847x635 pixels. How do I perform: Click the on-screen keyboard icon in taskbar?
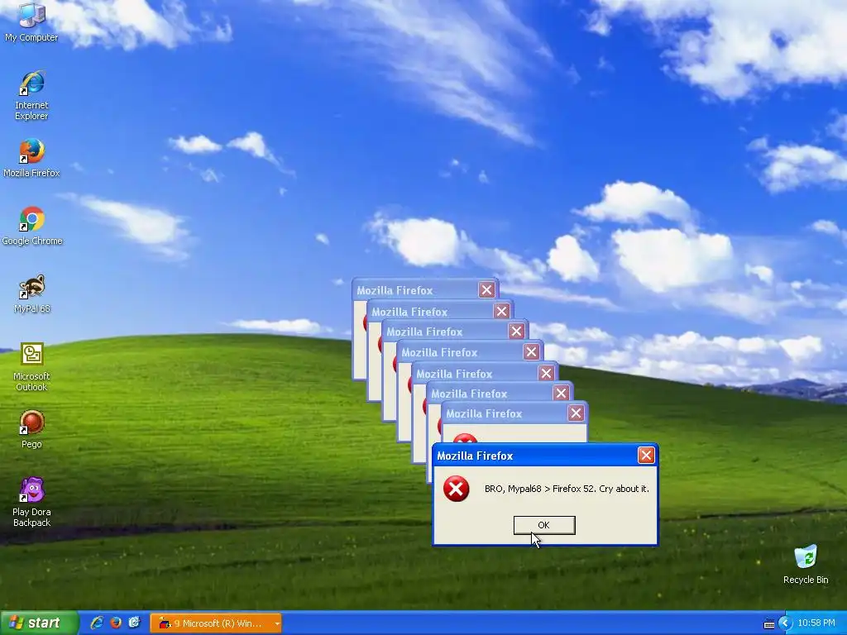pyautogui.click(x=769, y=623)
